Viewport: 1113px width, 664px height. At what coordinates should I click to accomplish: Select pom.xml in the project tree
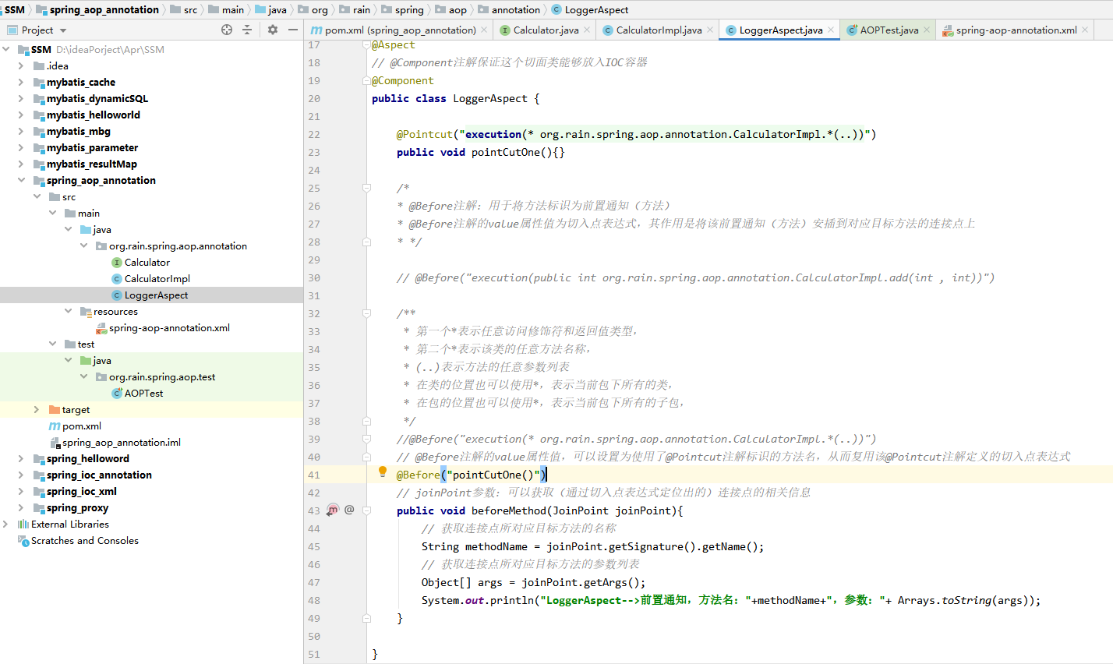pos(82,426)
